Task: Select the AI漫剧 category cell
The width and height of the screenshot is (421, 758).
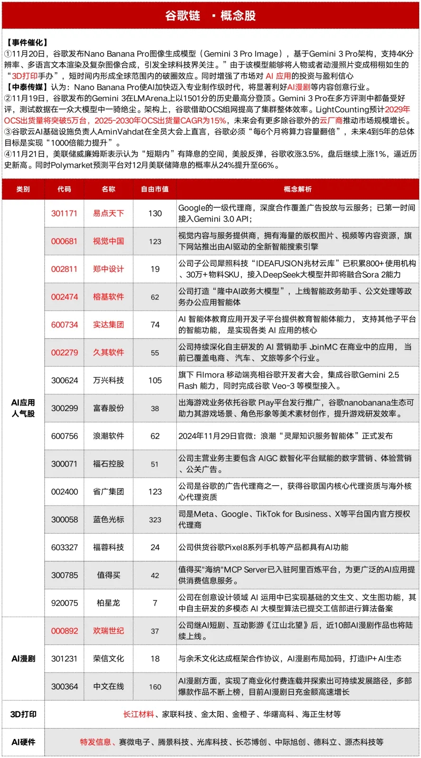Action: click(23, 659)
